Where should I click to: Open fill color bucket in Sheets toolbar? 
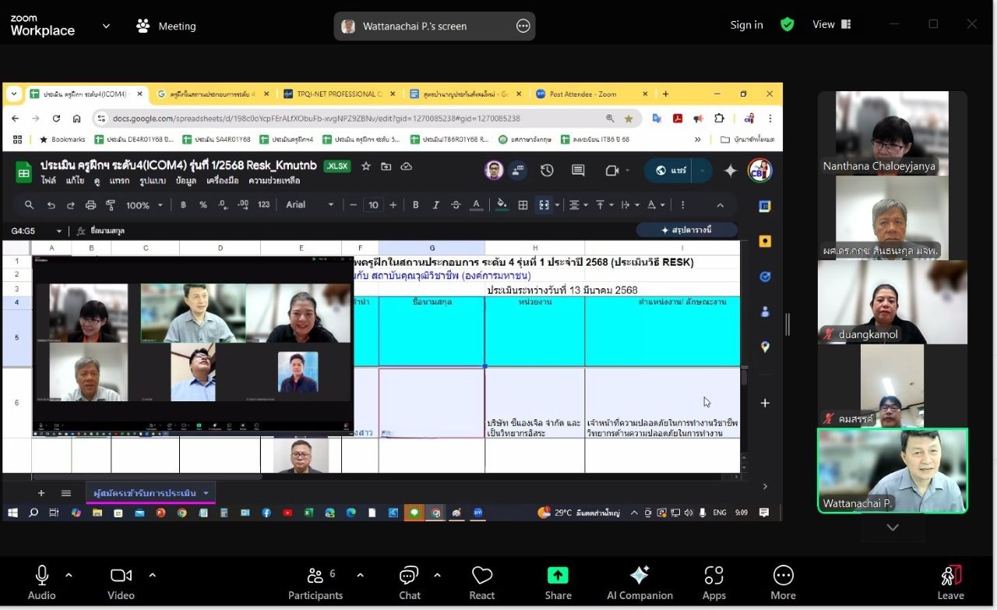click(x=502, y=205)
